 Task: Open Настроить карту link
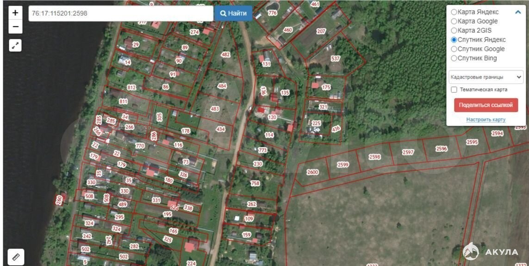coord(485,120)
